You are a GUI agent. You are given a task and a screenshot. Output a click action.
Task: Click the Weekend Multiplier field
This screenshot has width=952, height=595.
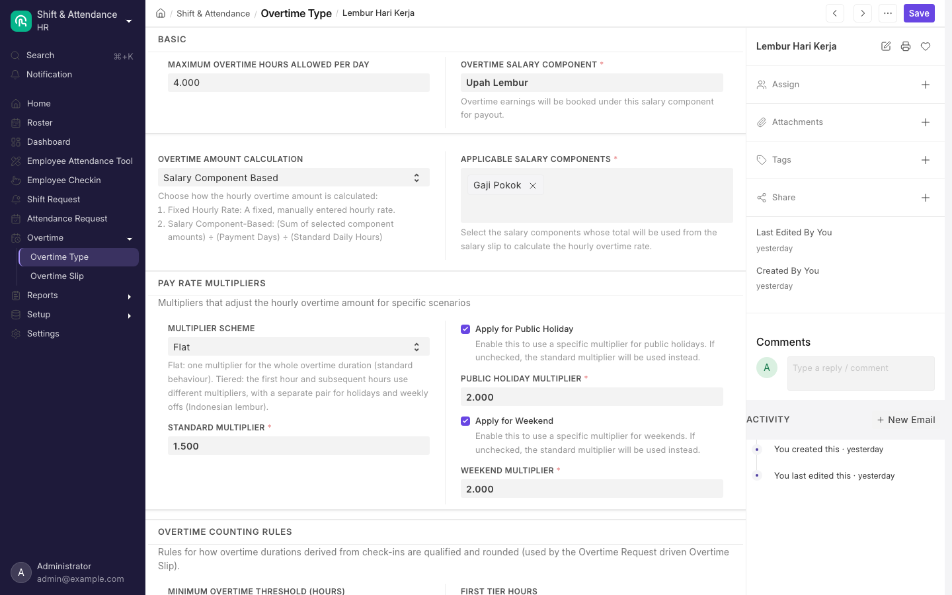tap(592, 489)
